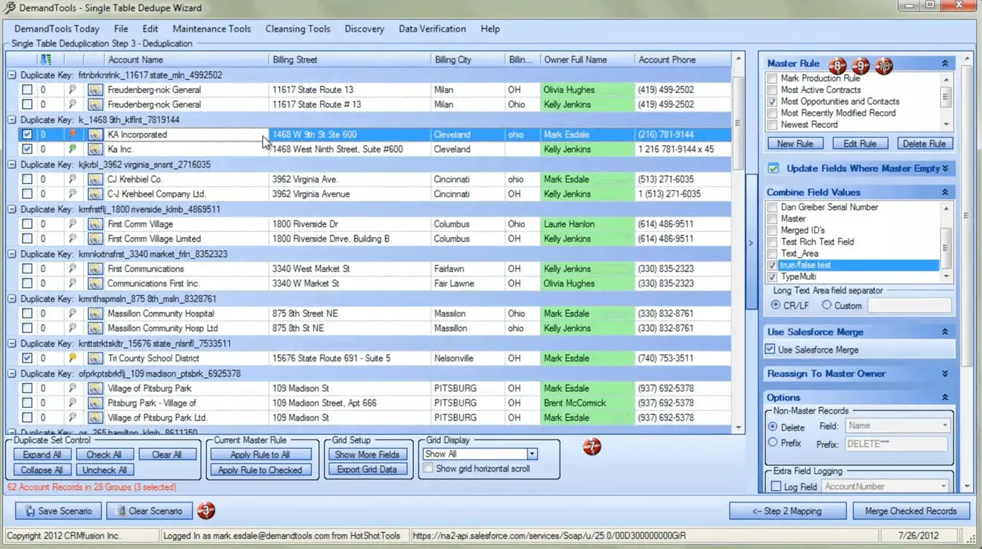The image size is (982, 549).
Task: Open the record icon beside KA Incorporated
Action: point(95,135)
